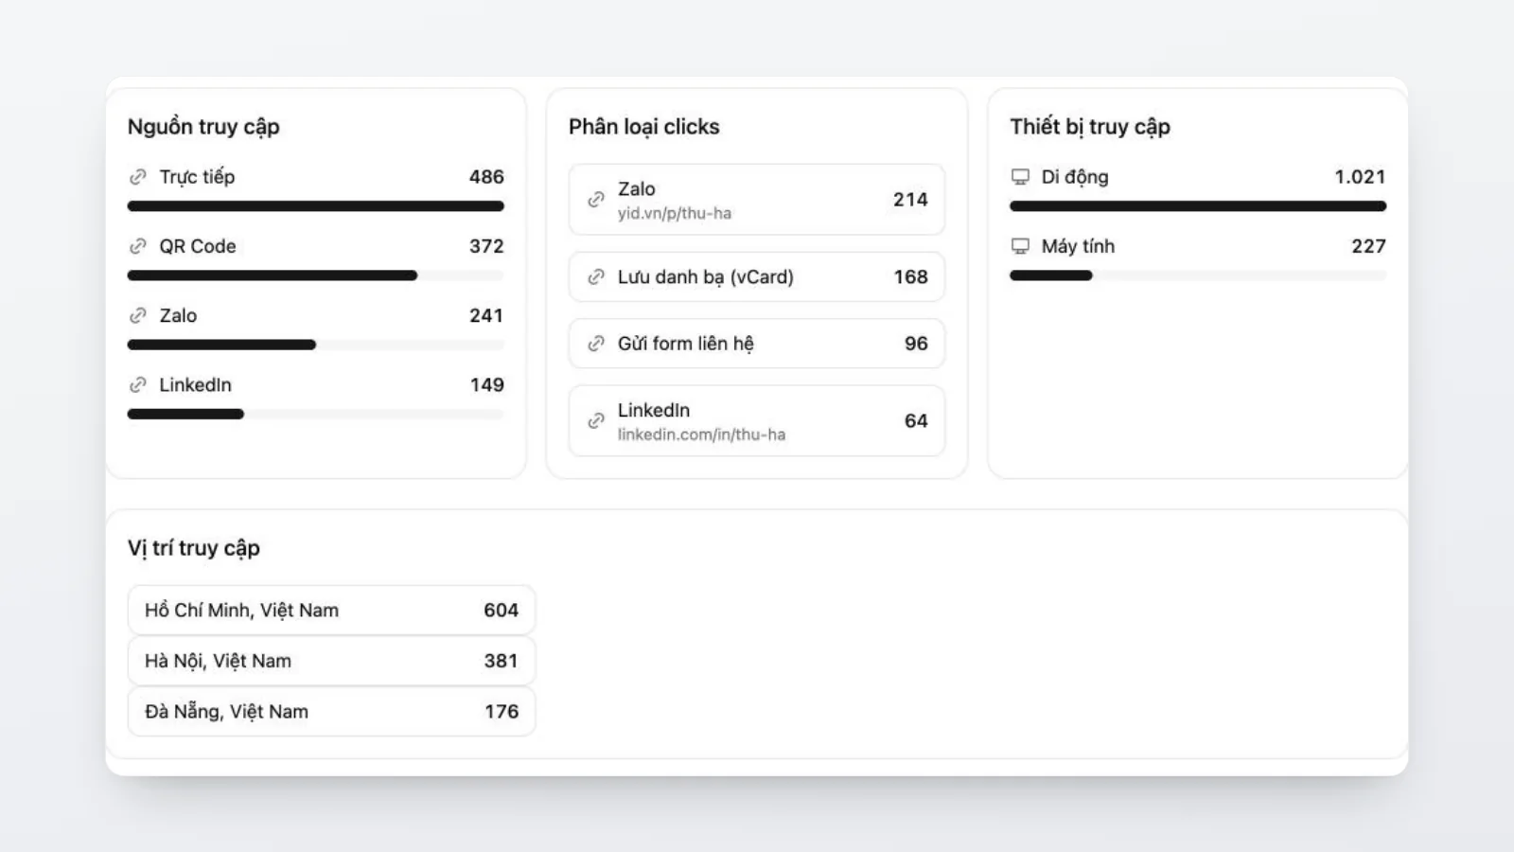Click the monitor icon next to Máy tính
1514x852 pixels.
click(x=1020, y=246)
